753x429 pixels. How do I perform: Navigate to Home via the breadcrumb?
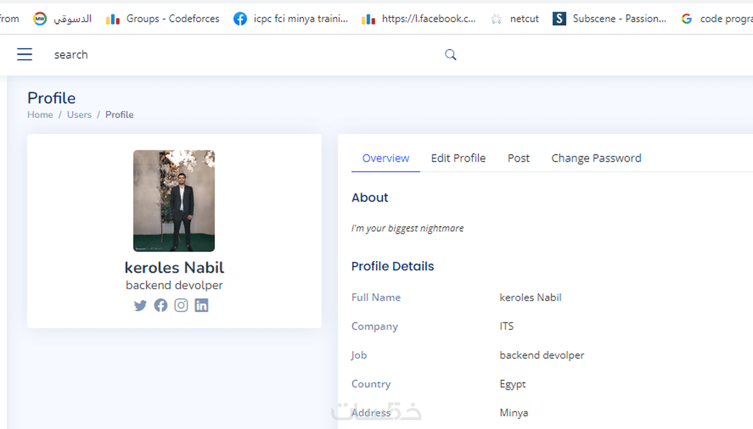(40, 115)
